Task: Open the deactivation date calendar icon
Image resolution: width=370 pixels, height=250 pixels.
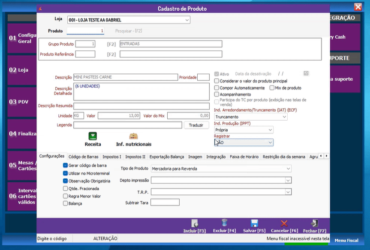Action: [306, 73]
